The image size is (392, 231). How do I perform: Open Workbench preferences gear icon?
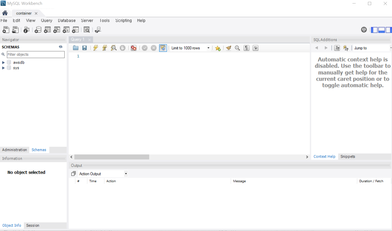point(364,30)
